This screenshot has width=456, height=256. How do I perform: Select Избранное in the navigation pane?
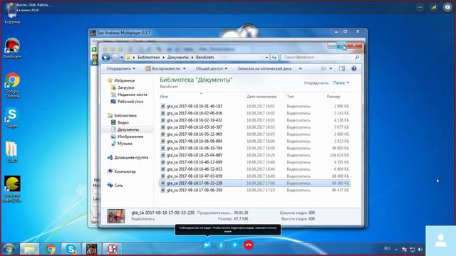click(x=121, y=80)
